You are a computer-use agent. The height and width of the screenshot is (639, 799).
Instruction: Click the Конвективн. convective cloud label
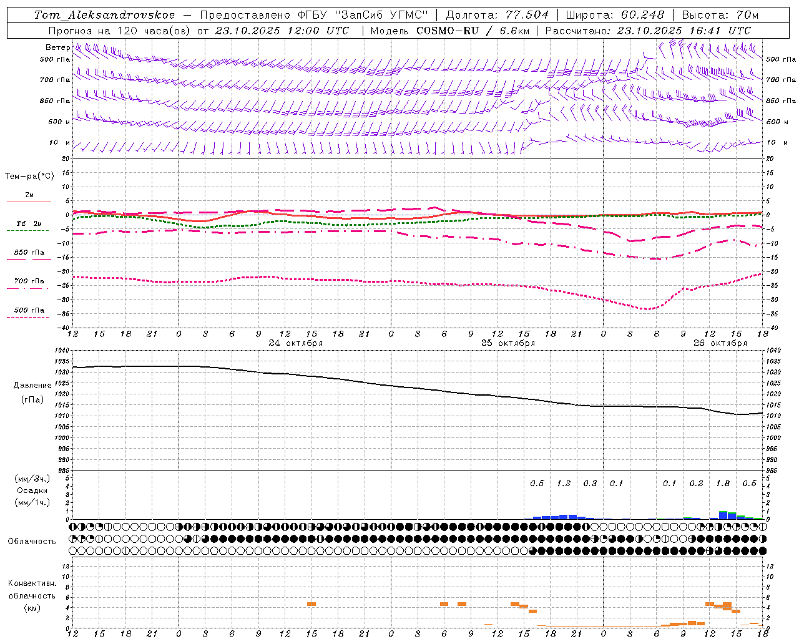coord(32,584)
